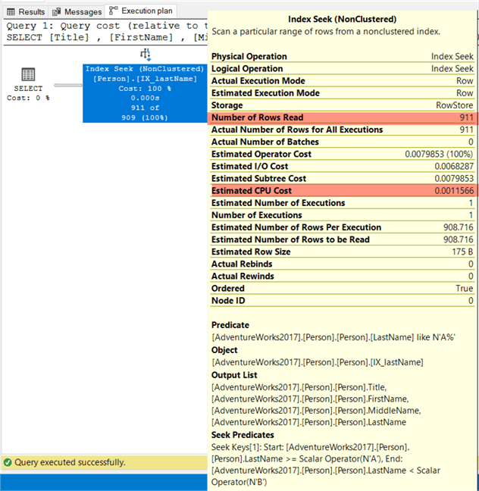Click the Seek Keys[1] Start text
This screenshot has height=491, width=479.
(326, 464)
